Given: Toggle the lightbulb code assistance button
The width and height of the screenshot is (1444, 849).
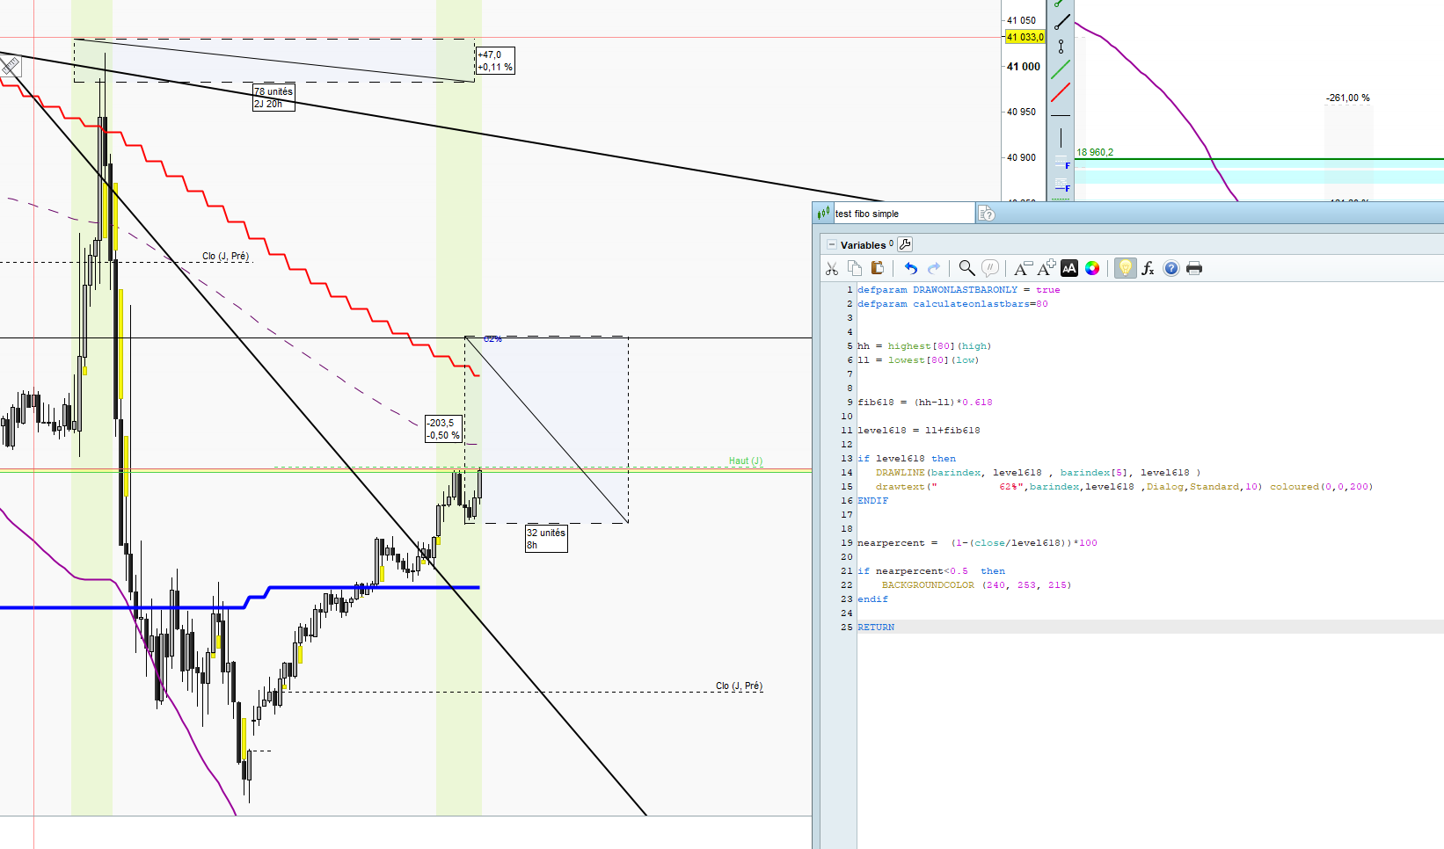Looking at the screenshot, I should [x=1125, y=268].
